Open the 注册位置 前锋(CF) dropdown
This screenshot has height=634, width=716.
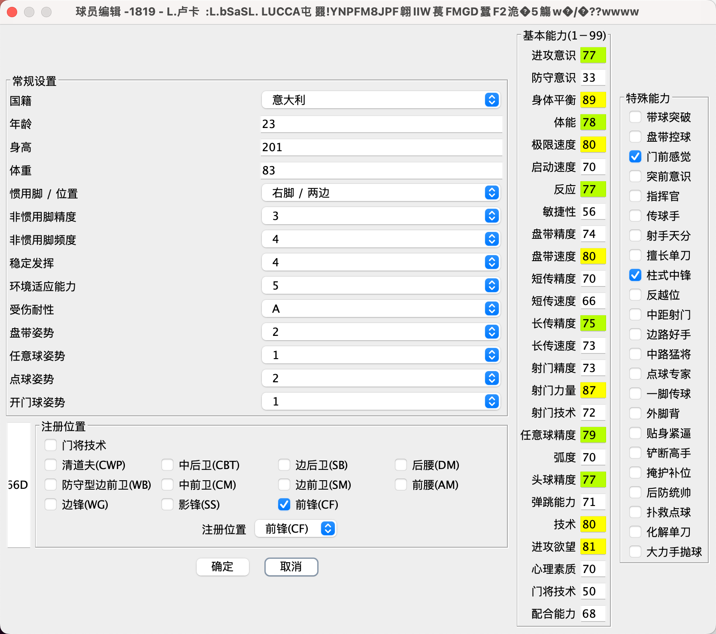296,529
